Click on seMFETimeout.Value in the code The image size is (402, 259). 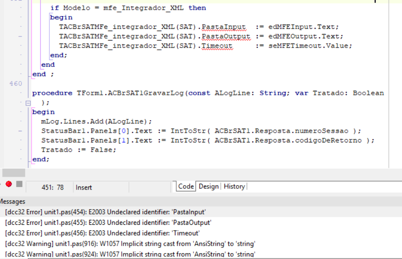pyautogui.click(x=308, y=46)
